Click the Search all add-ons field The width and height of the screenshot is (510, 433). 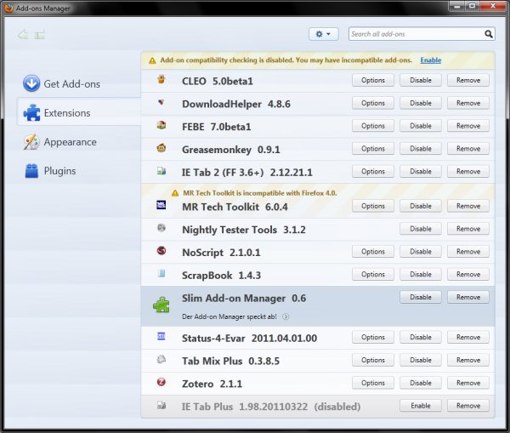[x=415, y=34]
